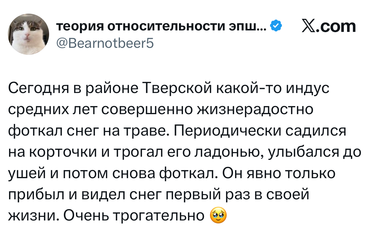The image size is (373, 239).
Task: Click the cat profile avatar
Action: pyautogui.click(x=28, y=34)
